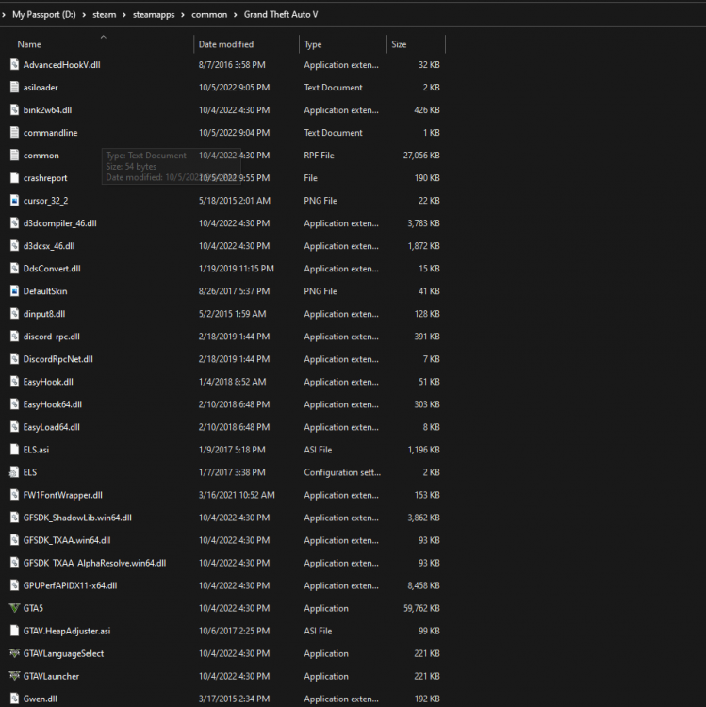This screenshot has height=707, width=706.
Task: Select GFSDK_TXAA_AlphaResolve.win64.dll file name
Action: click(94, 563)
